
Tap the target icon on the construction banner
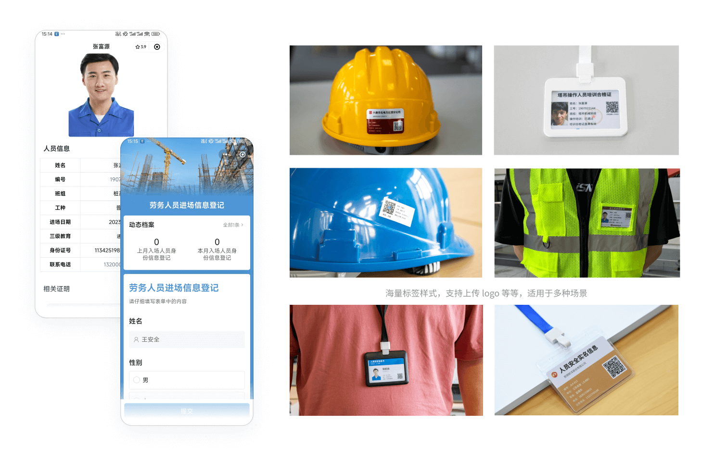[x=242, y=154]
